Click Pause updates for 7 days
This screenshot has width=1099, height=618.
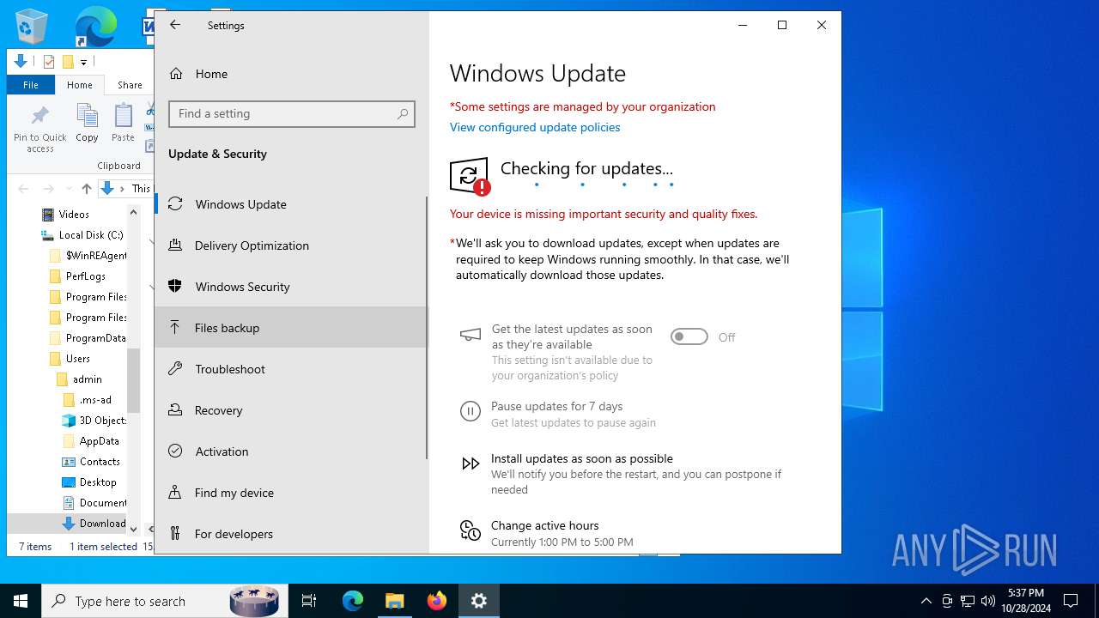pyautogui.click(x=556, y=406)
